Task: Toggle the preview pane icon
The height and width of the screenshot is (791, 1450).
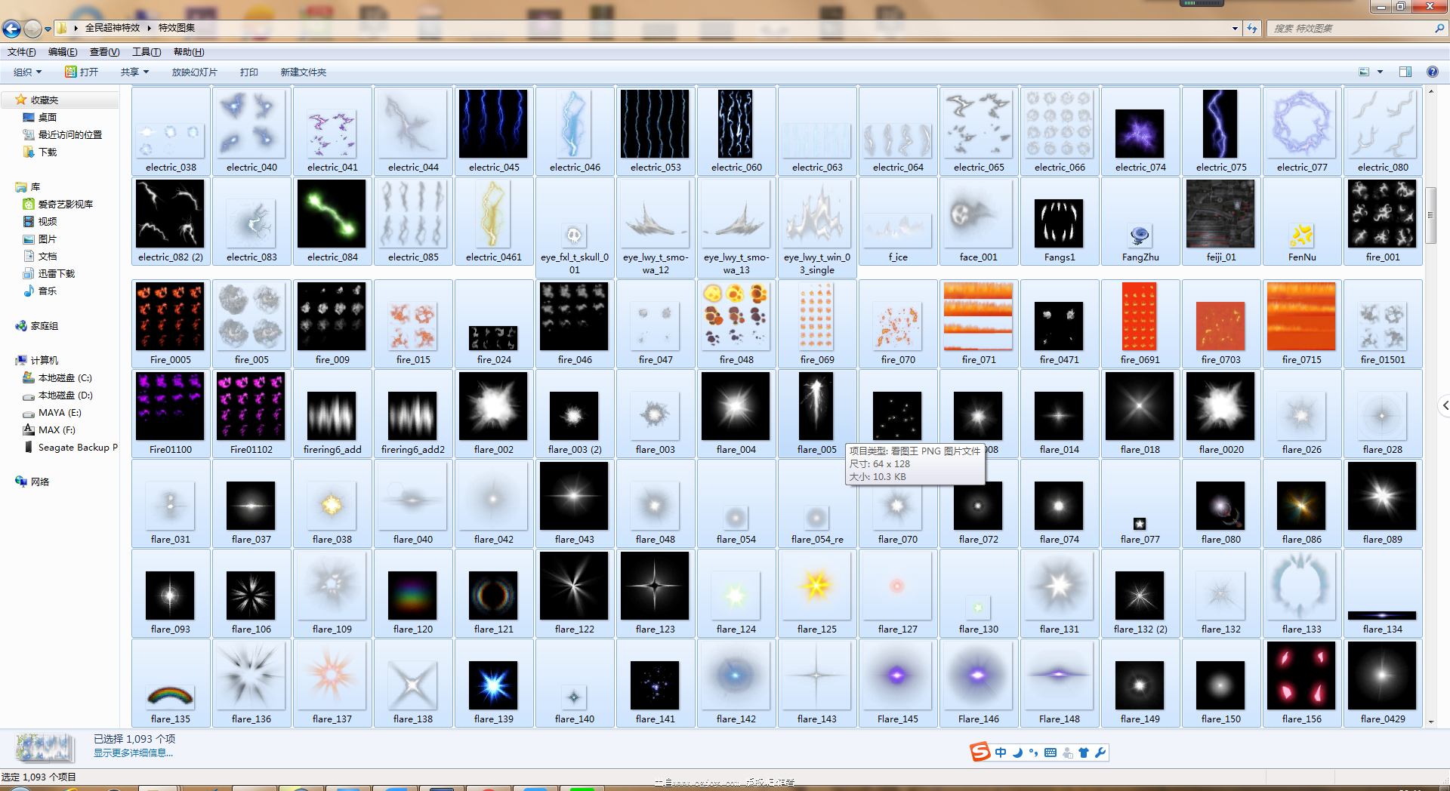Action: [1405, 72]
